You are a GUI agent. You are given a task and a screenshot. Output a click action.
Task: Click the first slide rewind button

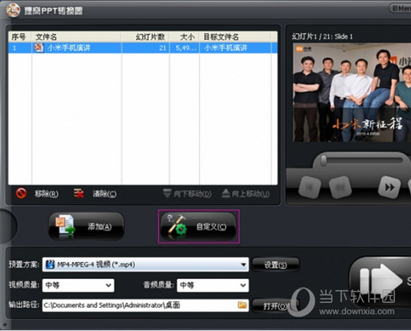pos(310,187)
